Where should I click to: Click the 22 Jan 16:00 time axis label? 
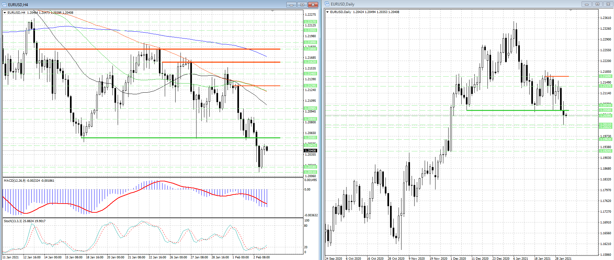click(x=157, y=257)
